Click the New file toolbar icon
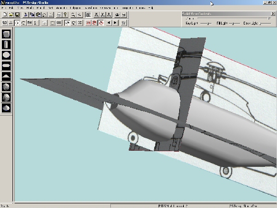Image resolution: width=277 pixels, height=208 pixels. pos(5,15)
